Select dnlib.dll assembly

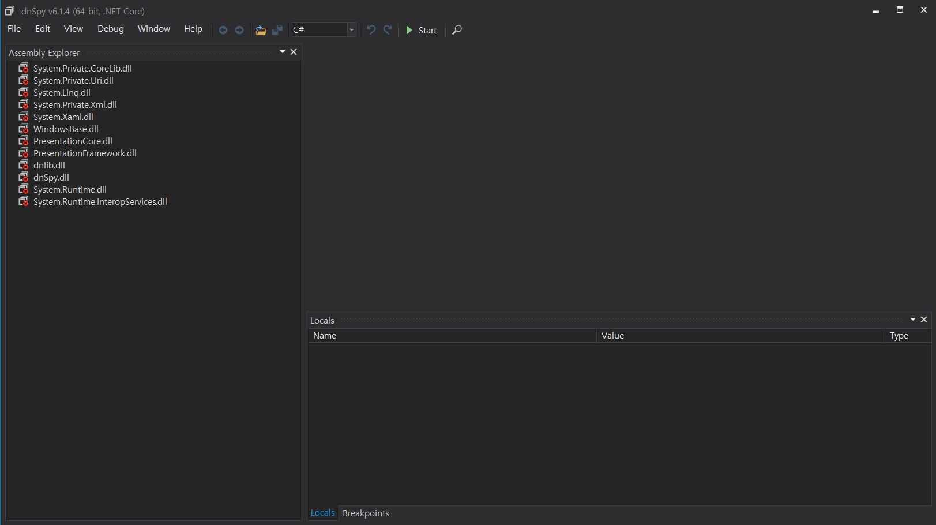49,165
